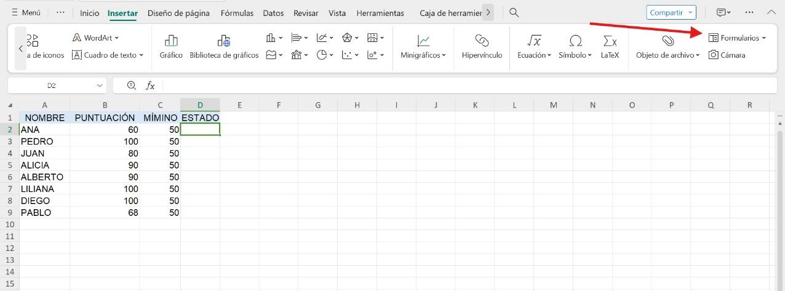Image resolution: width=785 pixels, height=291 pixels.
Task: Expand the Compartir dropdown arrow
Action: click(691, 12)
